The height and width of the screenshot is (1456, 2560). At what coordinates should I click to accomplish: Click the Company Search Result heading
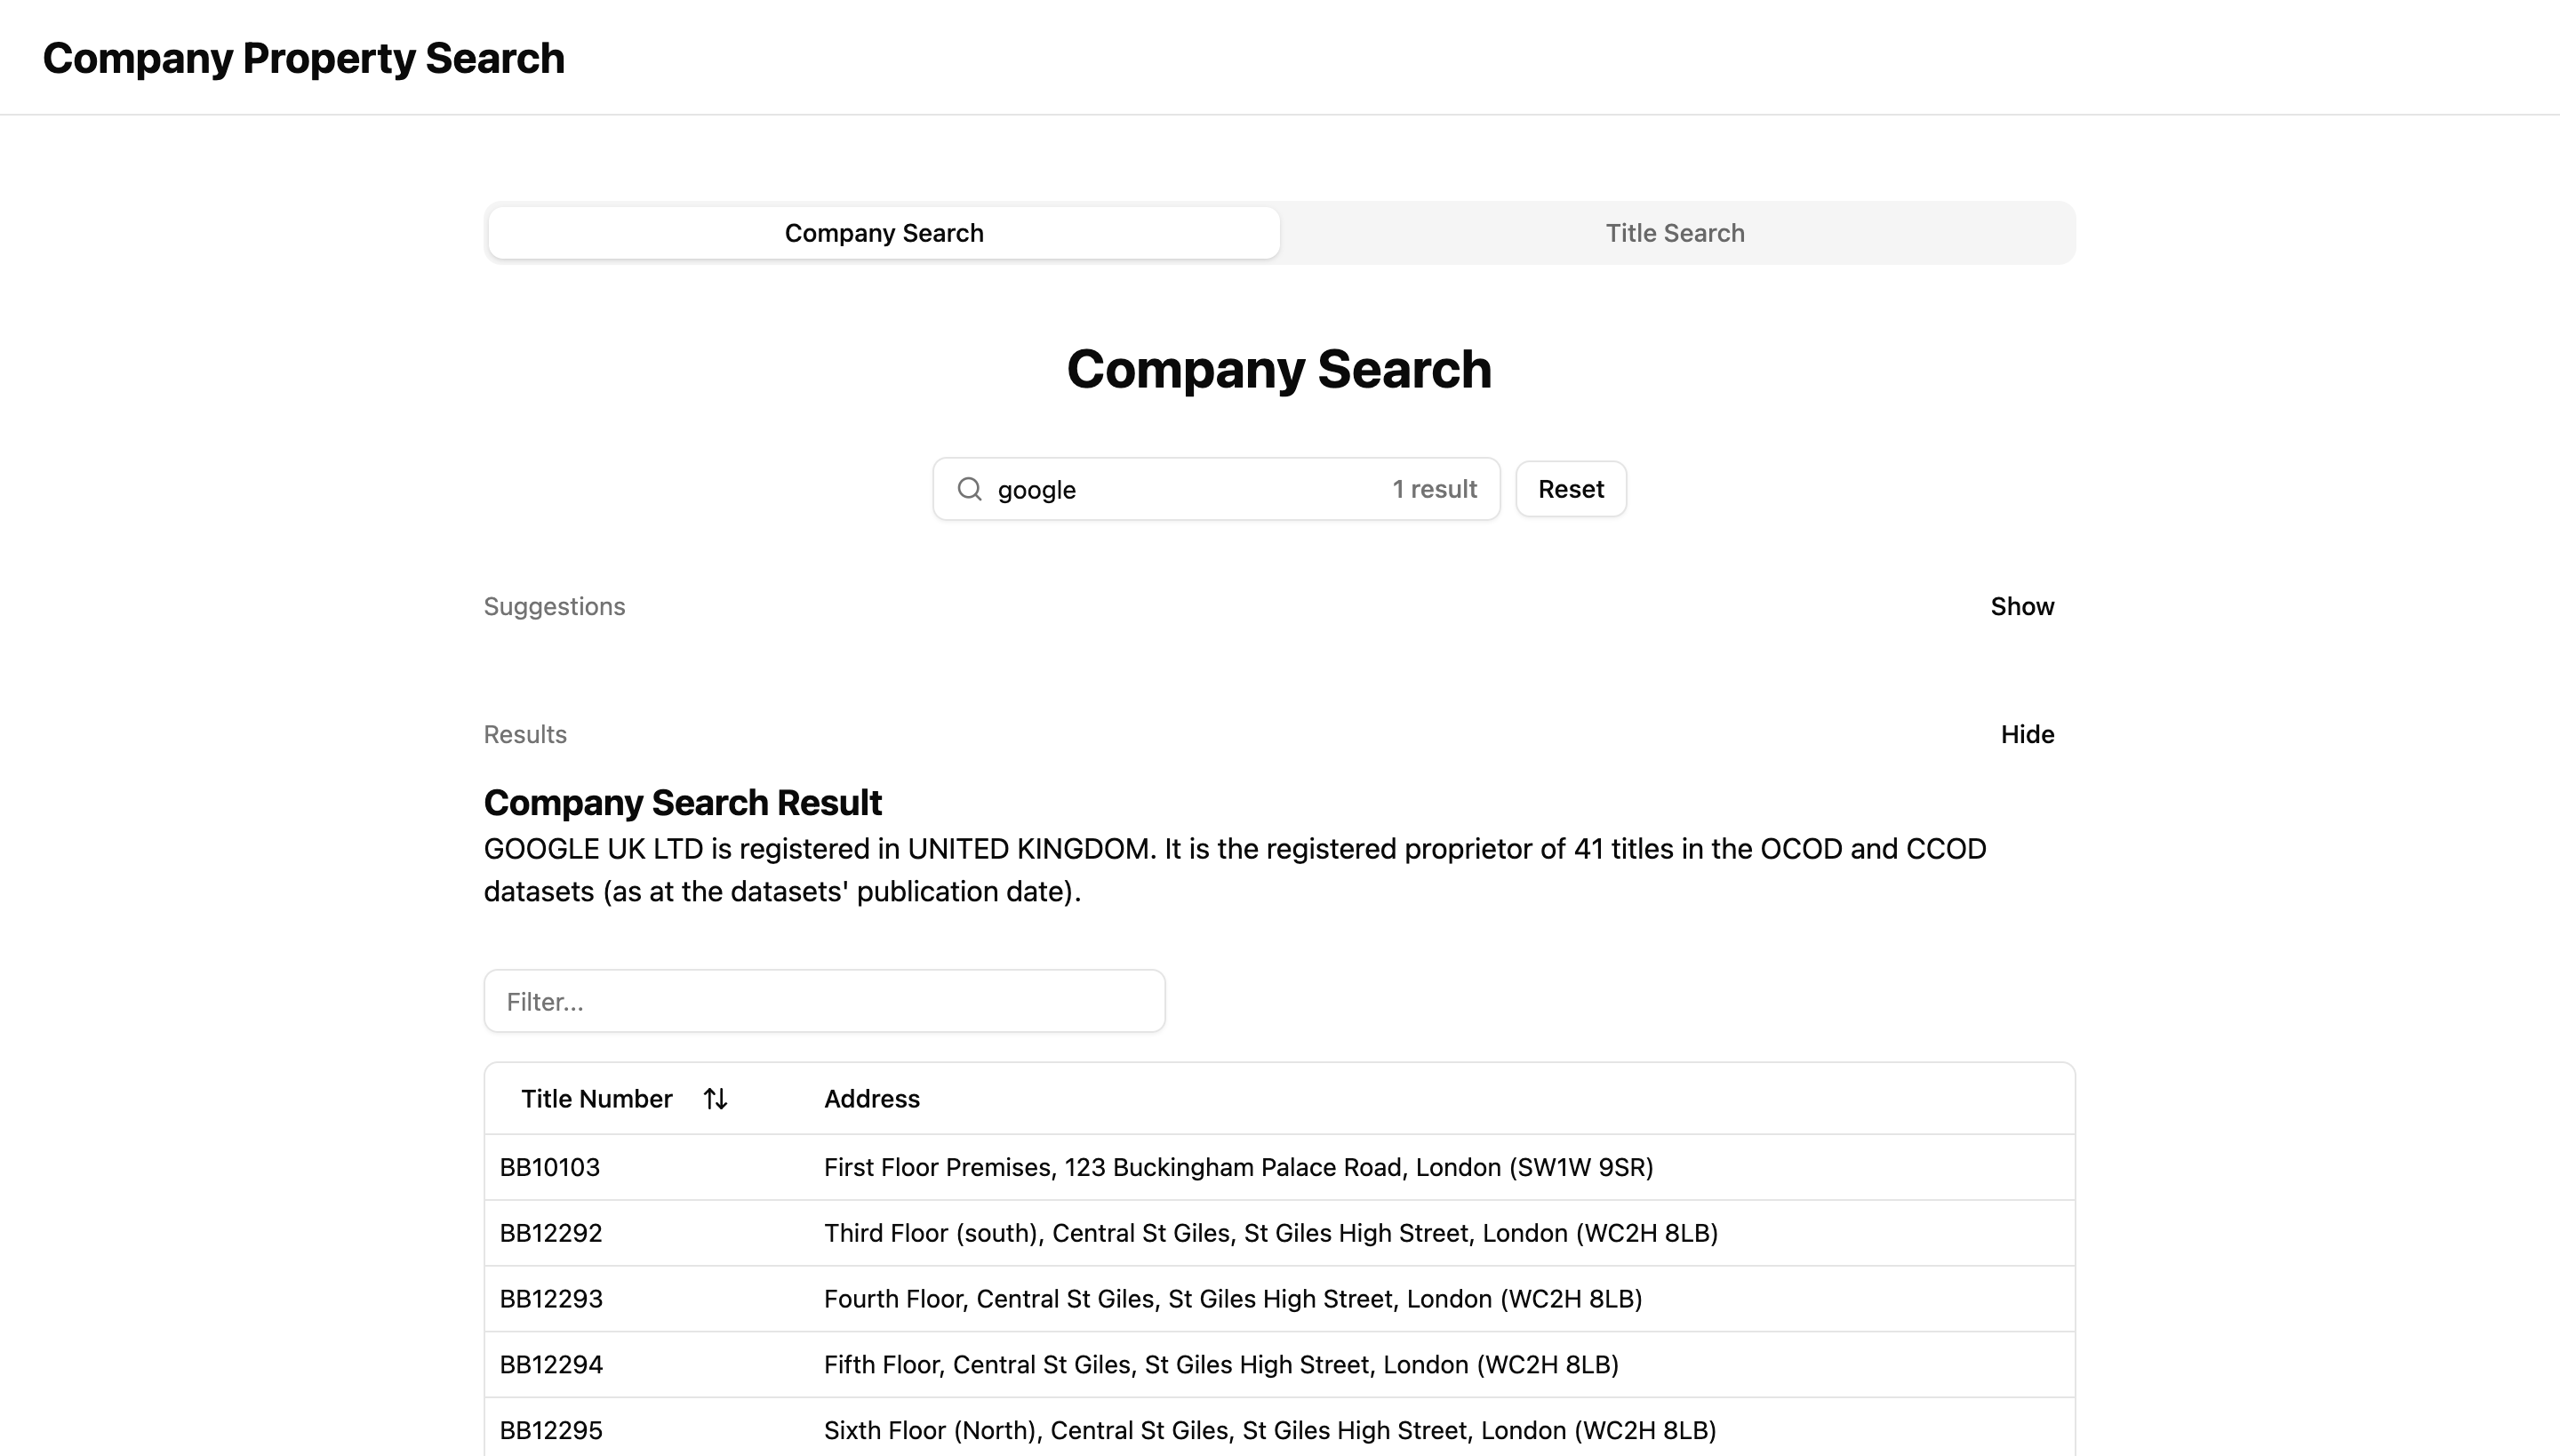coord(683,801)
